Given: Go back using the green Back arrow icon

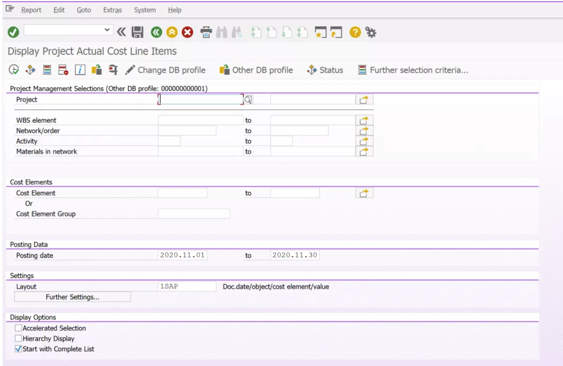Looking at the screenshot, I should (157, 32).
